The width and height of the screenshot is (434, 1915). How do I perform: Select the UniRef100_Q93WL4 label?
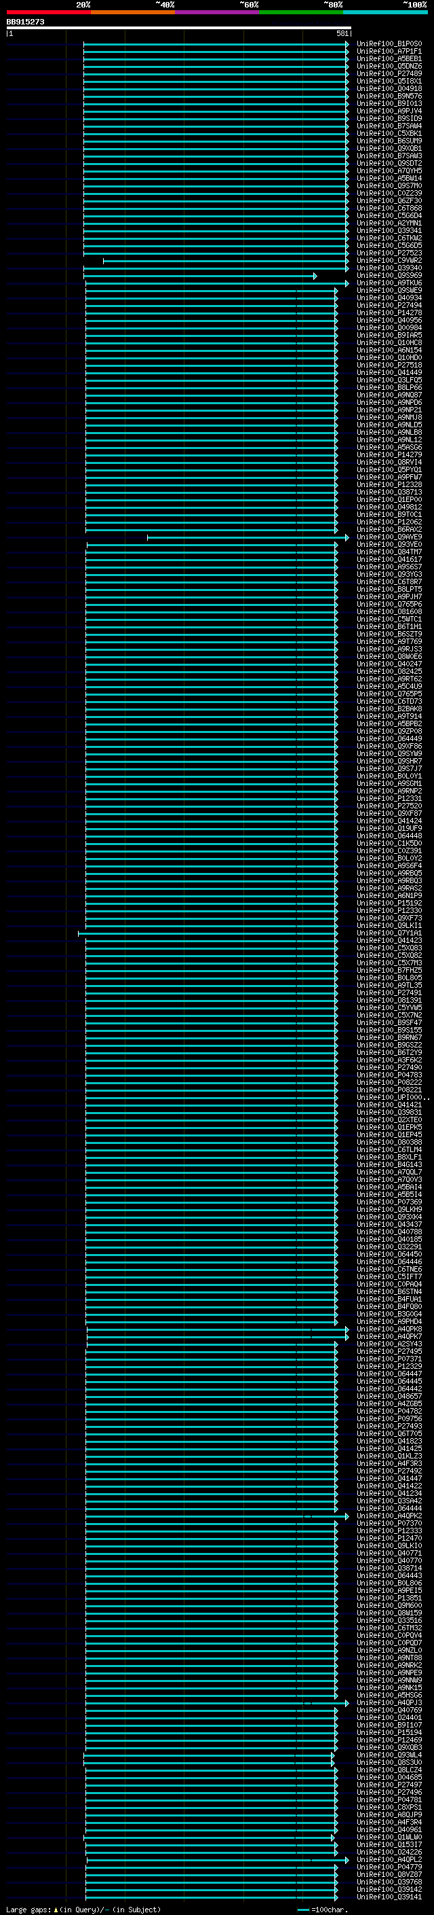pyautogui.click(x=389, y=1755)
